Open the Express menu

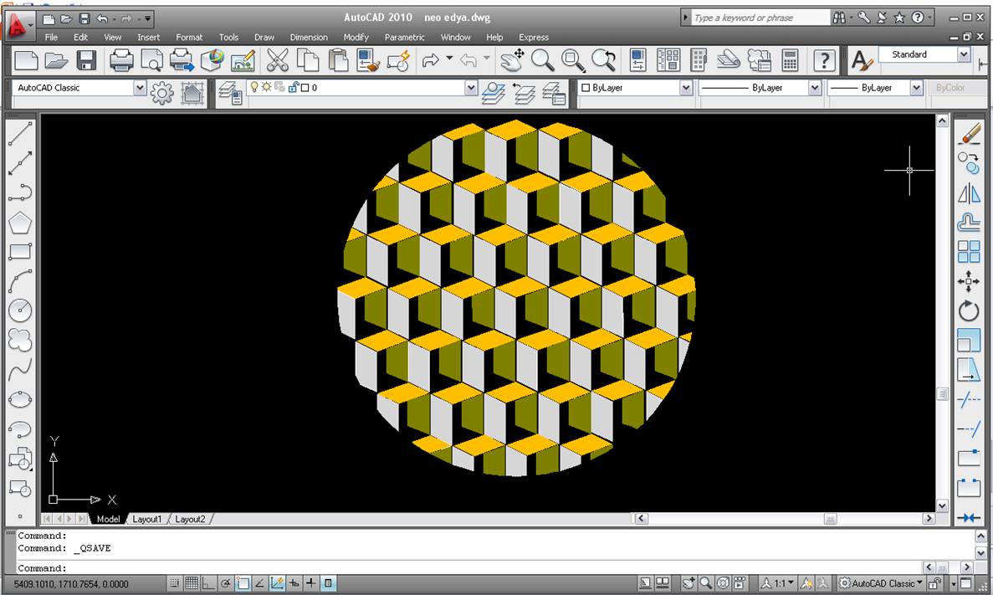[534, 38]
